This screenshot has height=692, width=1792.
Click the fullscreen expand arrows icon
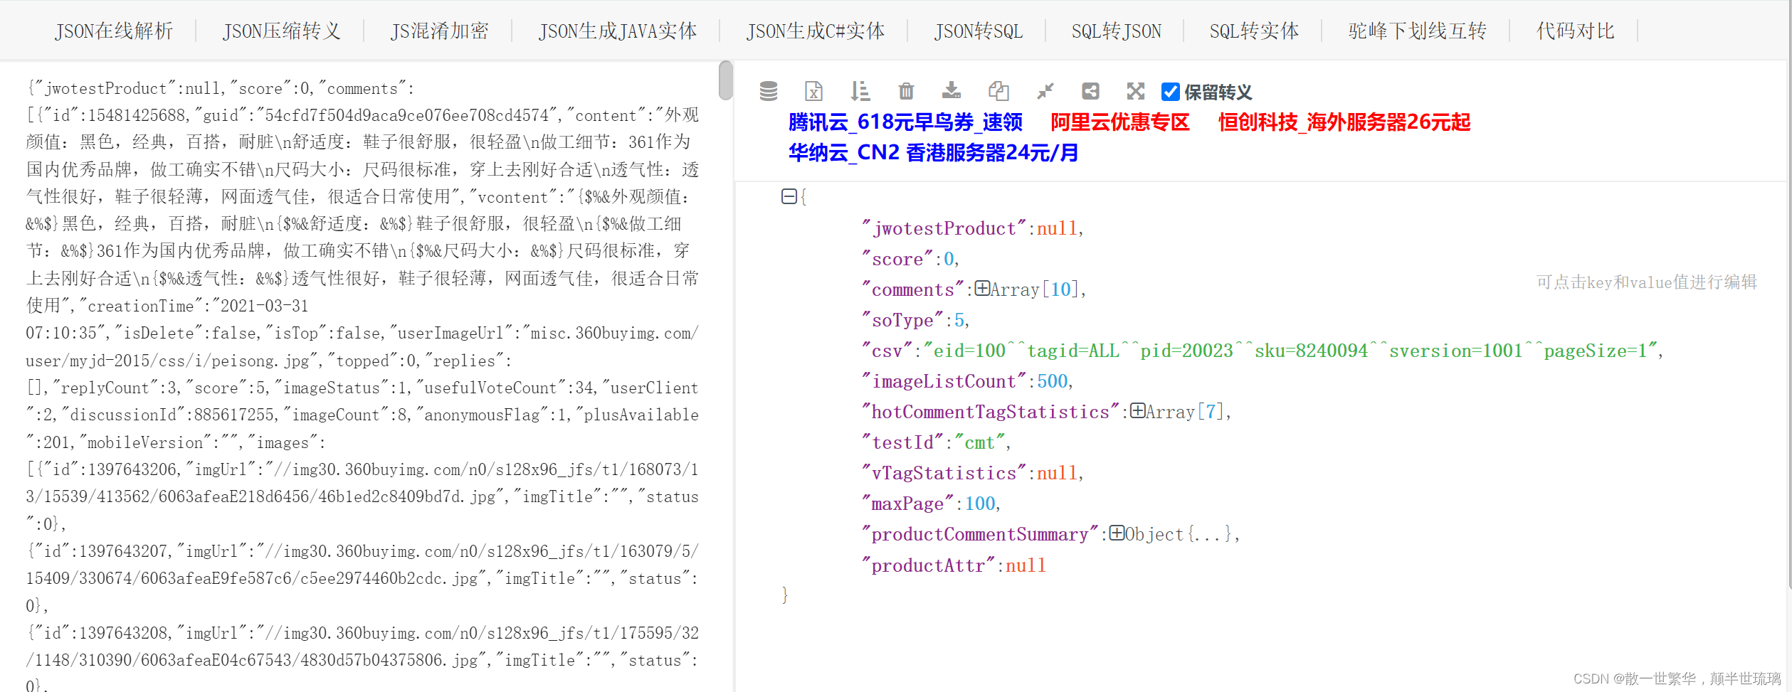1136,91
